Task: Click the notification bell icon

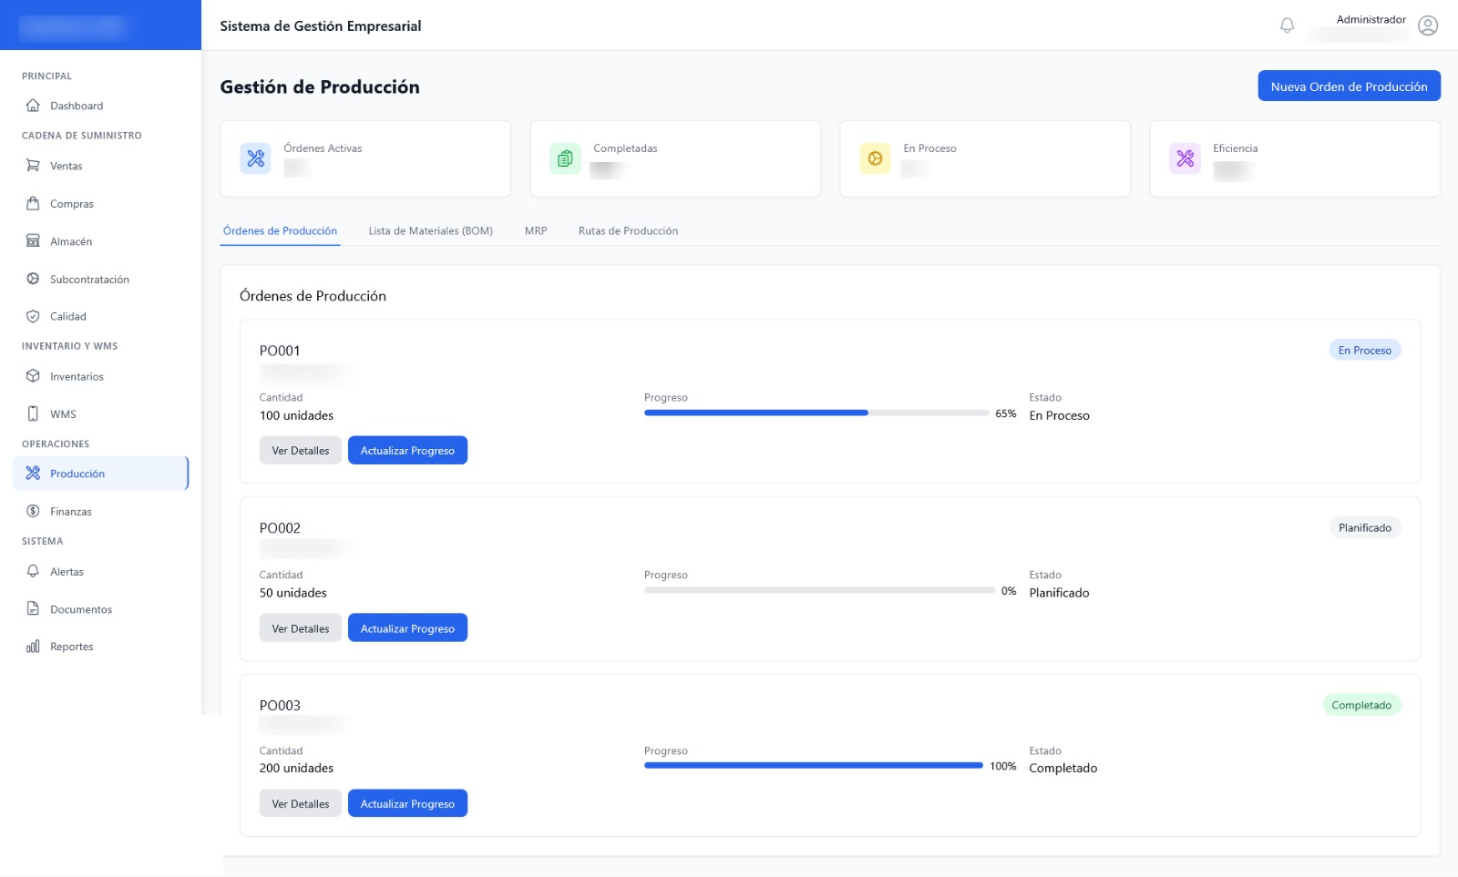Action: click(x=1287, y=25)
